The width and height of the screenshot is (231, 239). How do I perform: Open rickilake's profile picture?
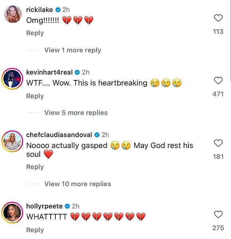[x=13, y=14]
